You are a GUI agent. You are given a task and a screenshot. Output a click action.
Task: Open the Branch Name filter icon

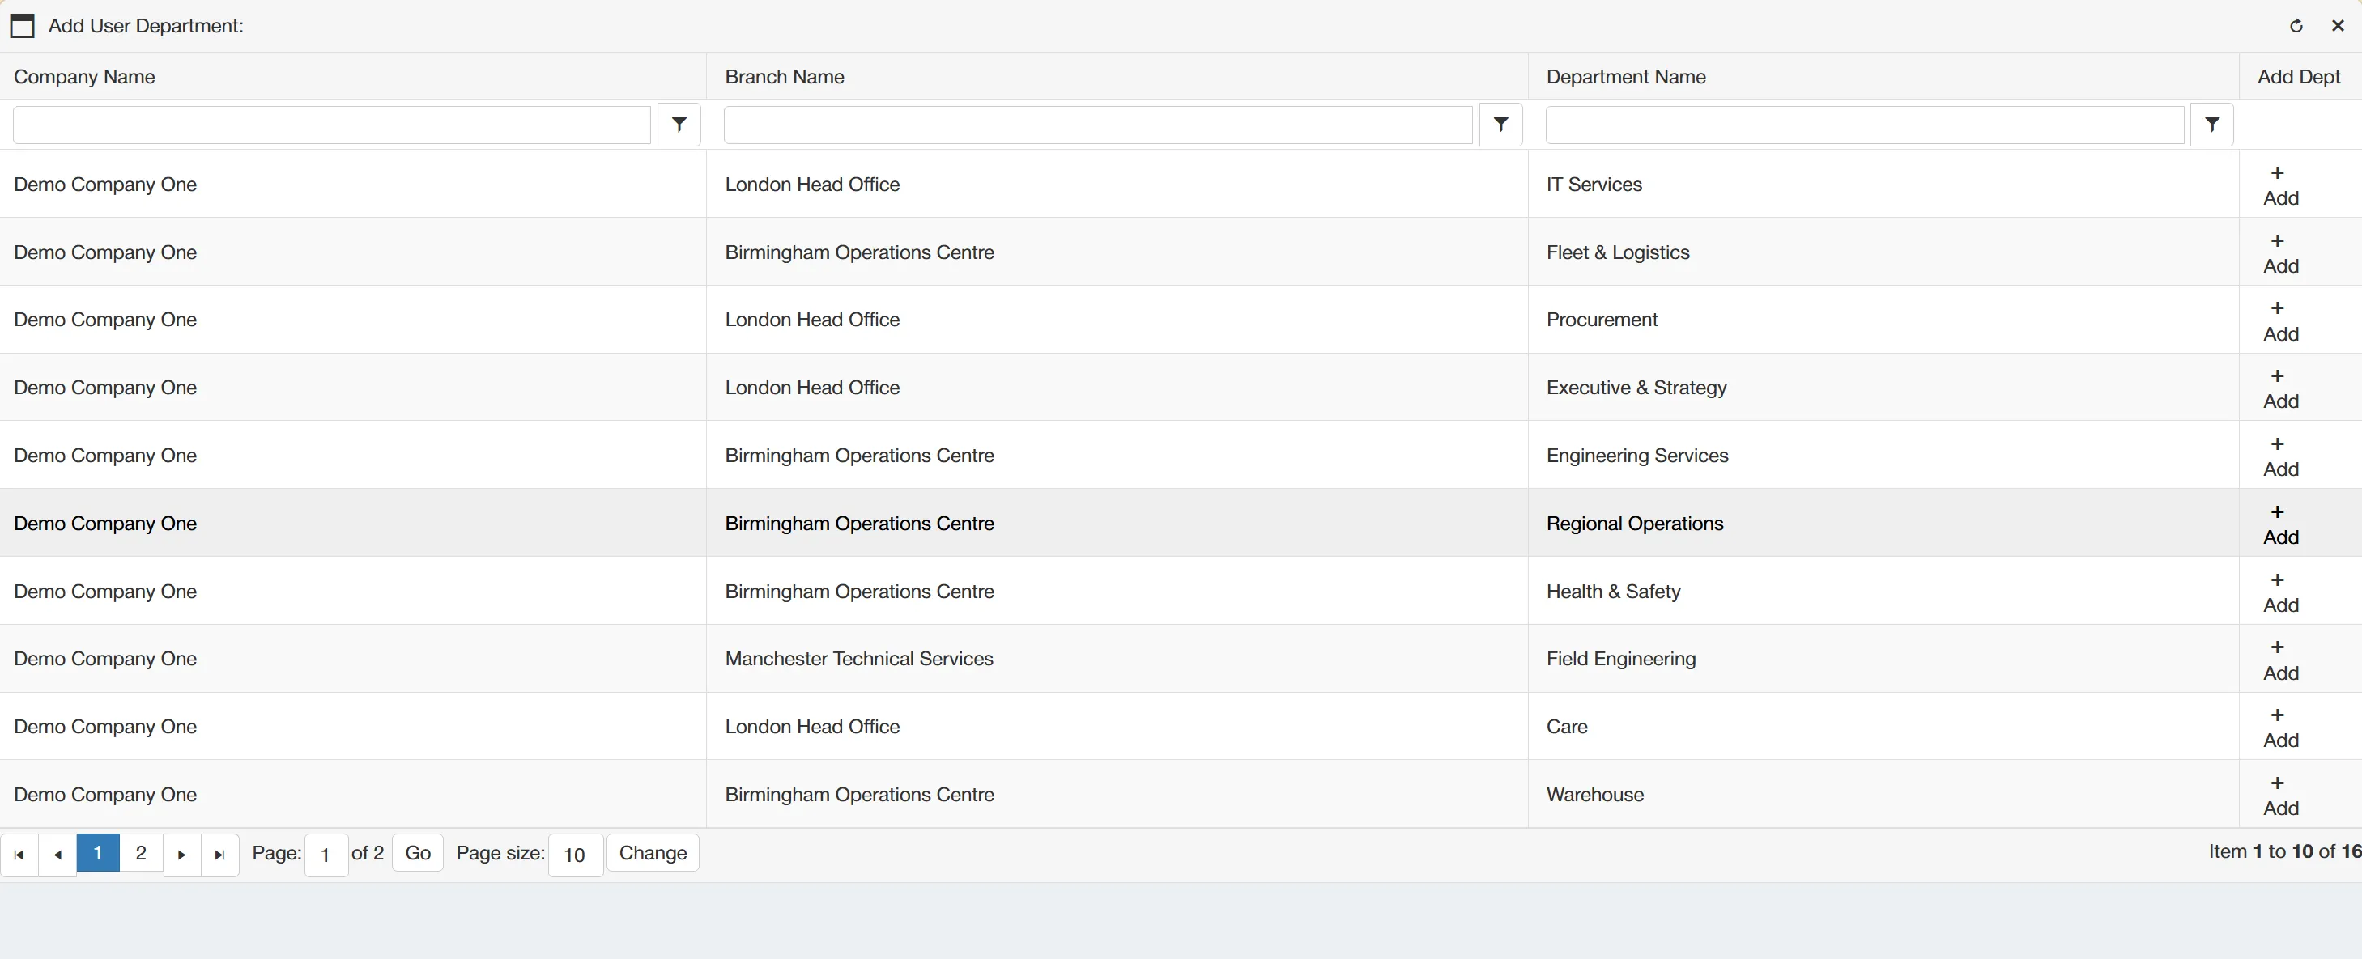pyautogui.click(x=1500, y=125)
